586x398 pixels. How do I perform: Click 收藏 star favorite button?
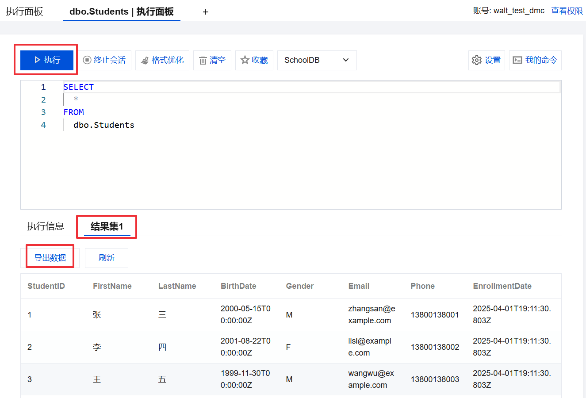(x=254, y=60)
